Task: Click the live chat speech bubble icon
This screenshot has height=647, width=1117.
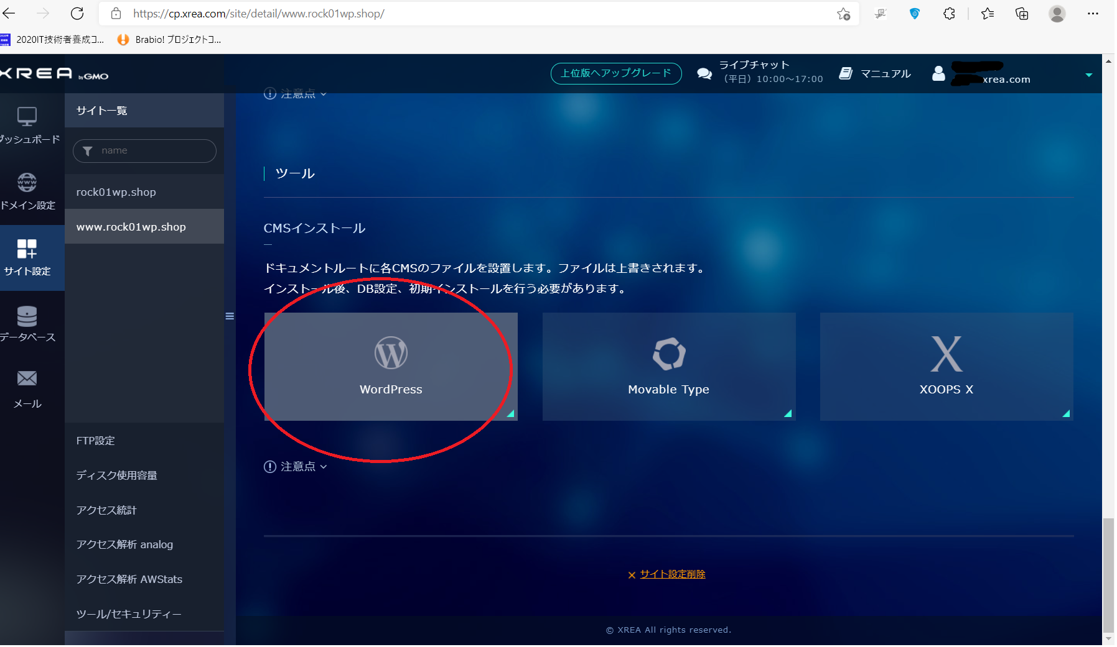Action: pos(704,73)
